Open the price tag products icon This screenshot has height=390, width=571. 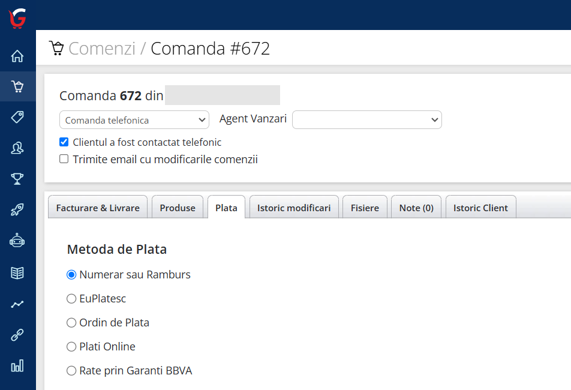[17, 117]
